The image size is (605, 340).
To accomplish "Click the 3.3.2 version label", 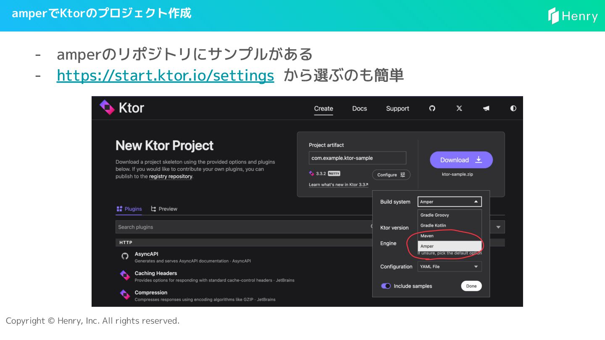I will 321,173.
